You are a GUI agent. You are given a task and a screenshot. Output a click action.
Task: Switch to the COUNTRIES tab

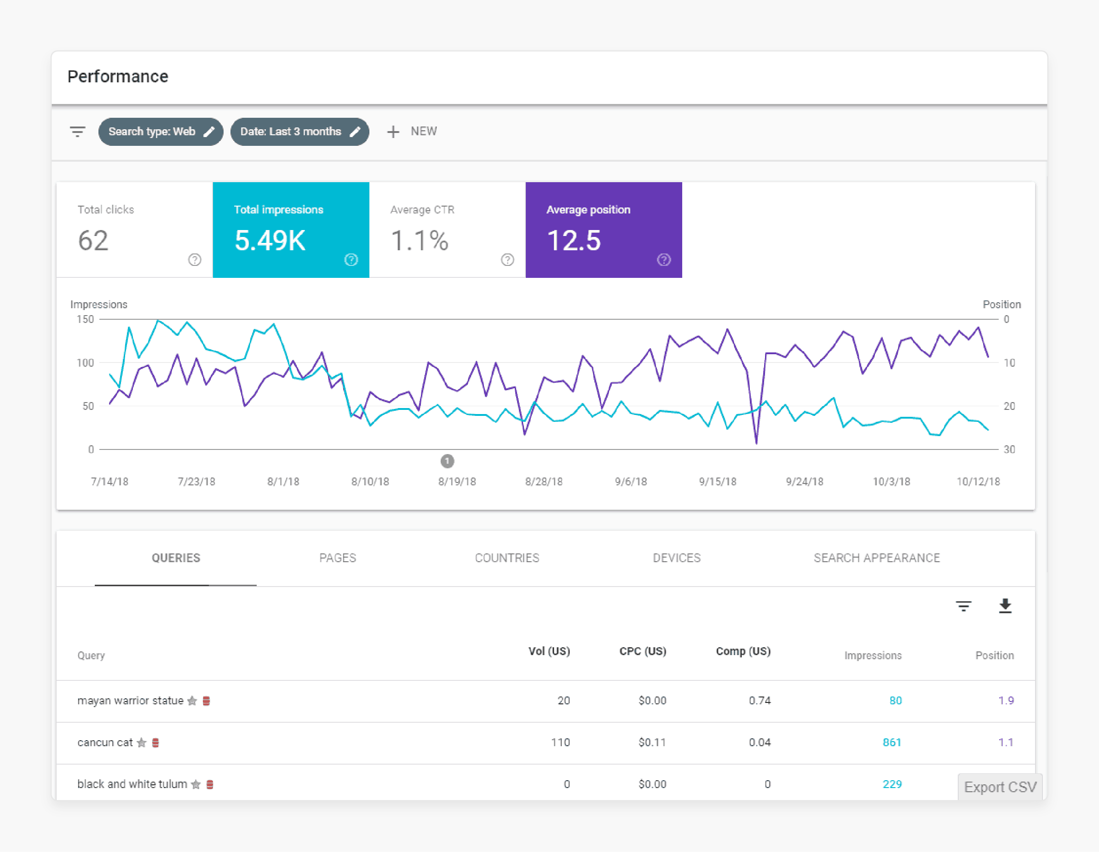[x=507, y=558]
